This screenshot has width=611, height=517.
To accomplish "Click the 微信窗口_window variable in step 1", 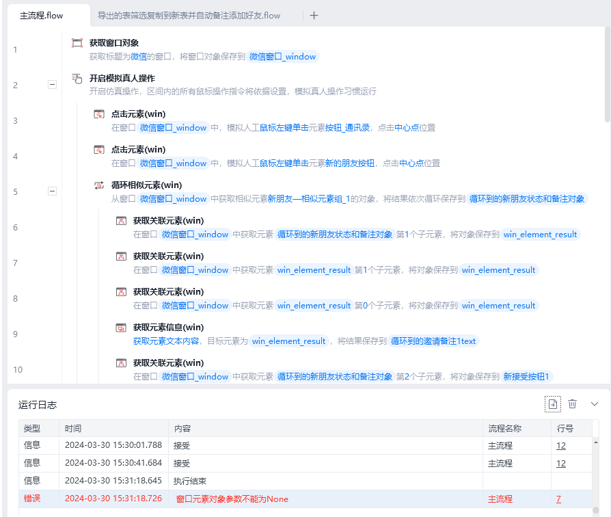I will point(282,57).
